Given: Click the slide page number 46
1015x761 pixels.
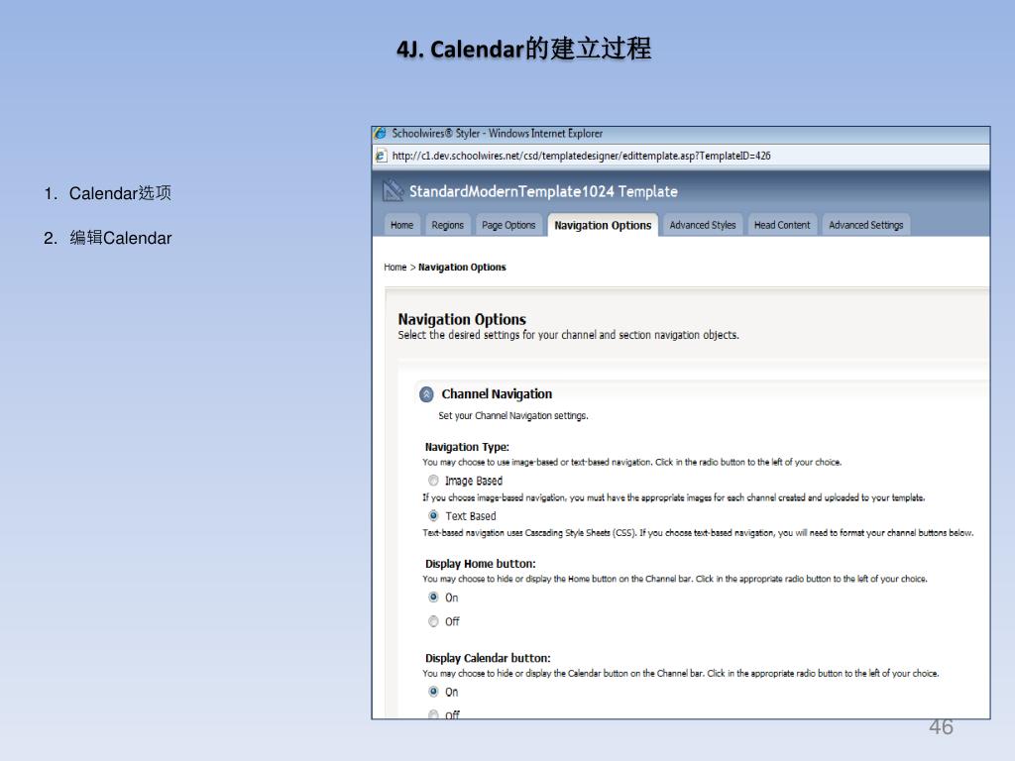Looking at the screenshot, I should 941,726.
